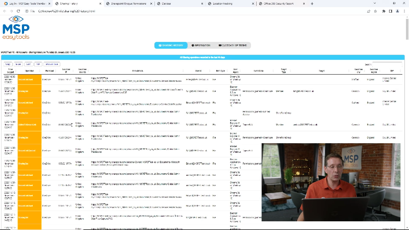Reload the page with the refresh icon
409x230 pixels.
click(x=19, y=11)
